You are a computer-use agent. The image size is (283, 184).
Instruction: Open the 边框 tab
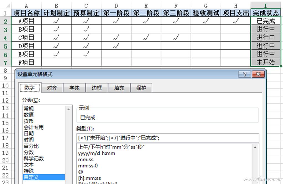[x=97, y=88]
